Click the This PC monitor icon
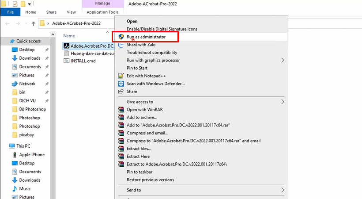The height and width of the screenshot is (199, 362). pyautogui.click(x=12, y=146)
